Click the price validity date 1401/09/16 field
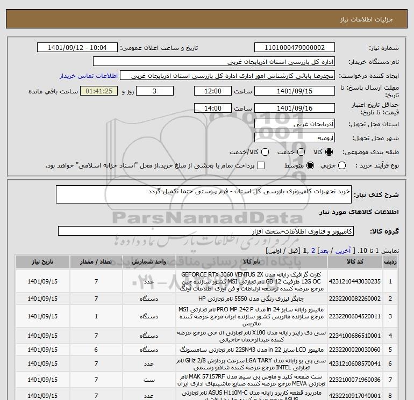Viewport: 414px width, 400px height. point(295,108)
